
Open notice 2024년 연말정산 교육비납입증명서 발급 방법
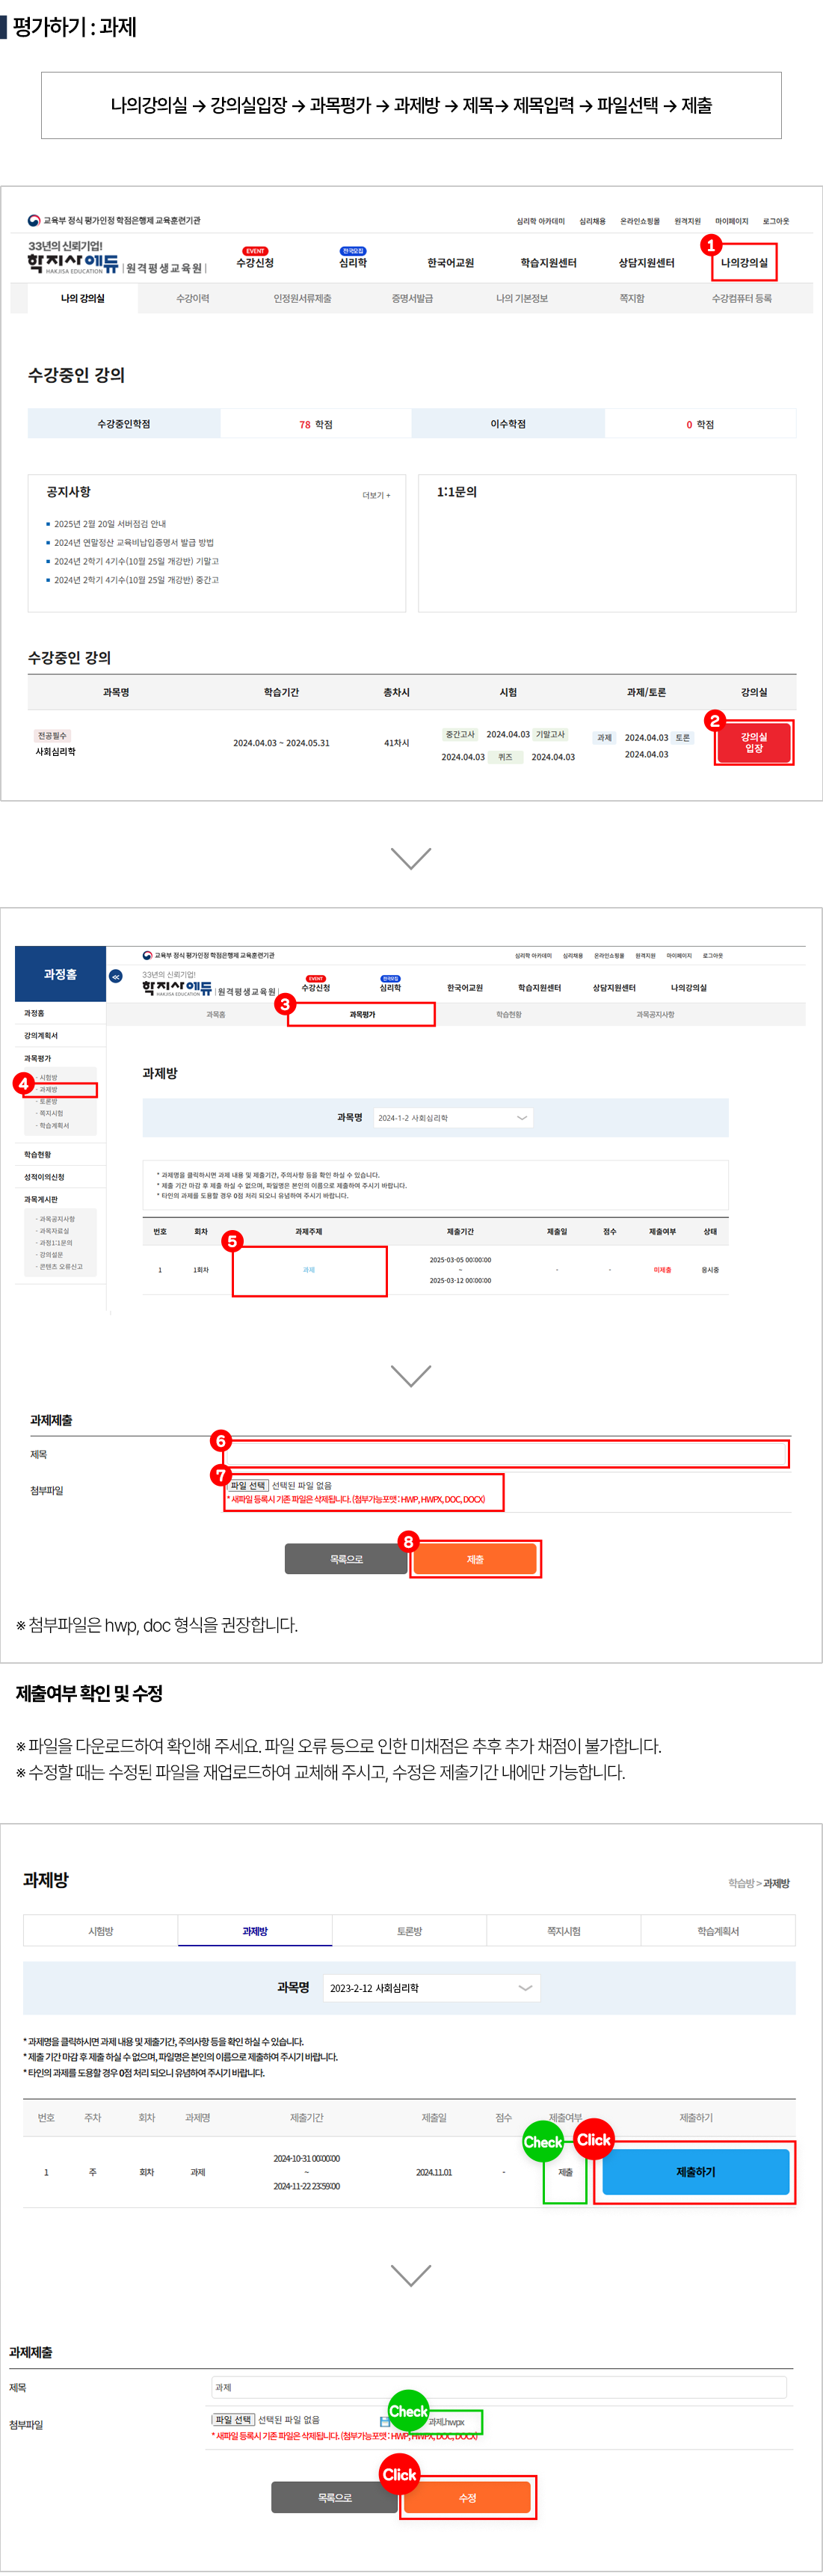point(134,542)
